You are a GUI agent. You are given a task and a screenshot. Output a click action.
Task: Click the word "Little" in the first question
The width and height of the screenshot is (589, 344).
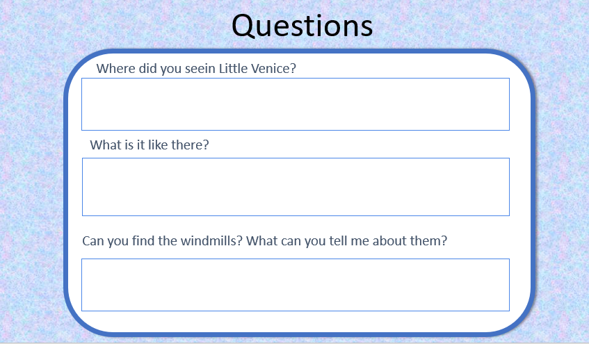(233, 69)
